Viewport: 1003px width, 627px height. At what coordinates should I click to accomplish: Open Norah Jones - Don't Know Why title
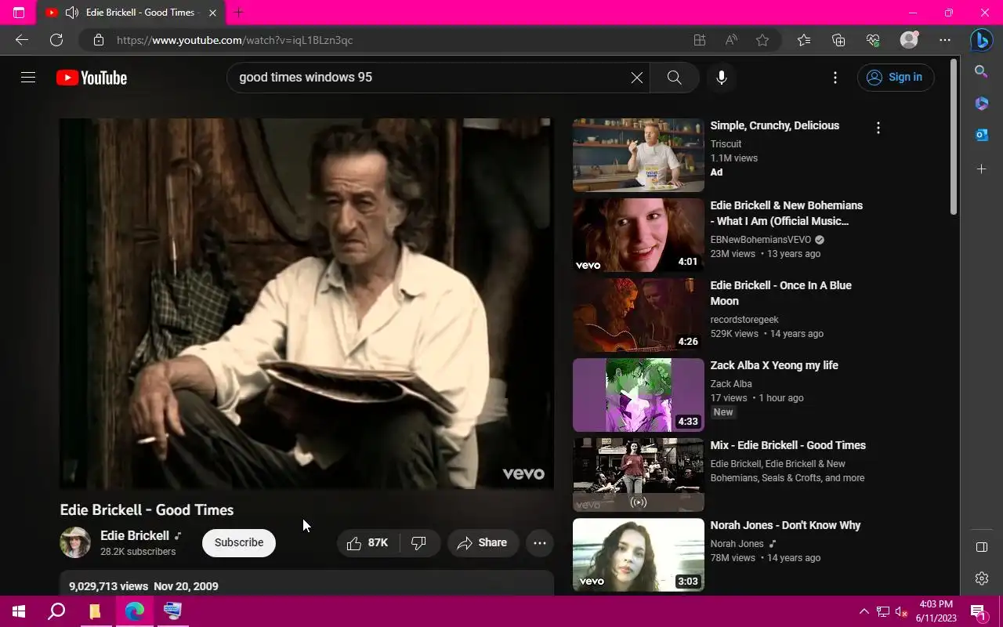pos(785,525)
